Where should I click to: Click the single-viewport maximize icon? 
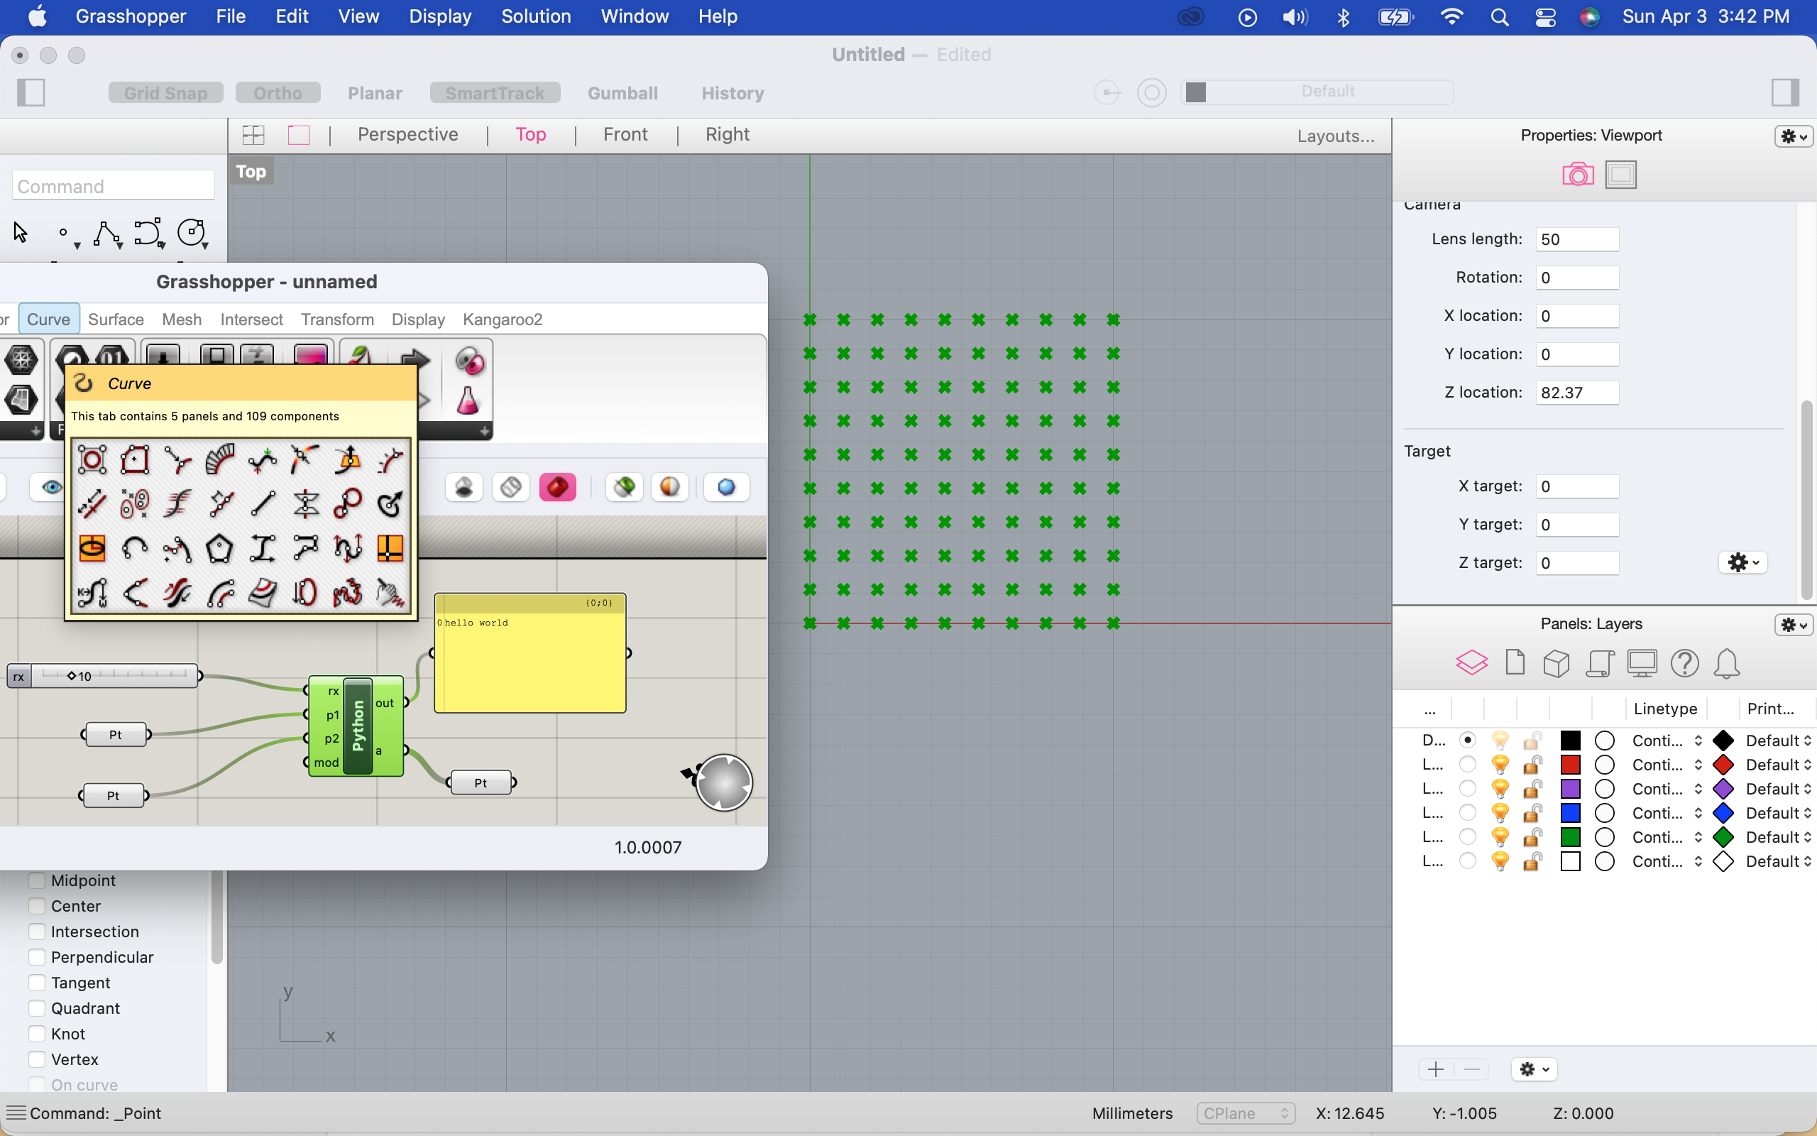point(299,135)
